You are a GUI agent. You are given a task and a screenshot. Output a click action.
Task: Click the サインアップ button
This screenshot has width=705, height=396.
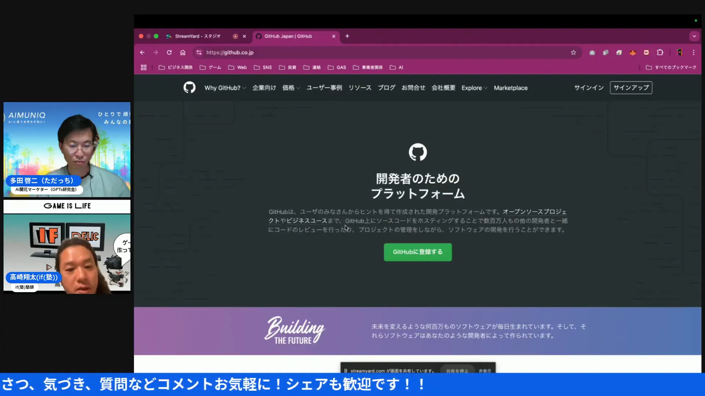click(x=631, y=88)
